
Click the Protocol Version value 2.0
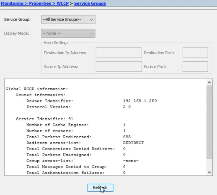coord(127,107)
